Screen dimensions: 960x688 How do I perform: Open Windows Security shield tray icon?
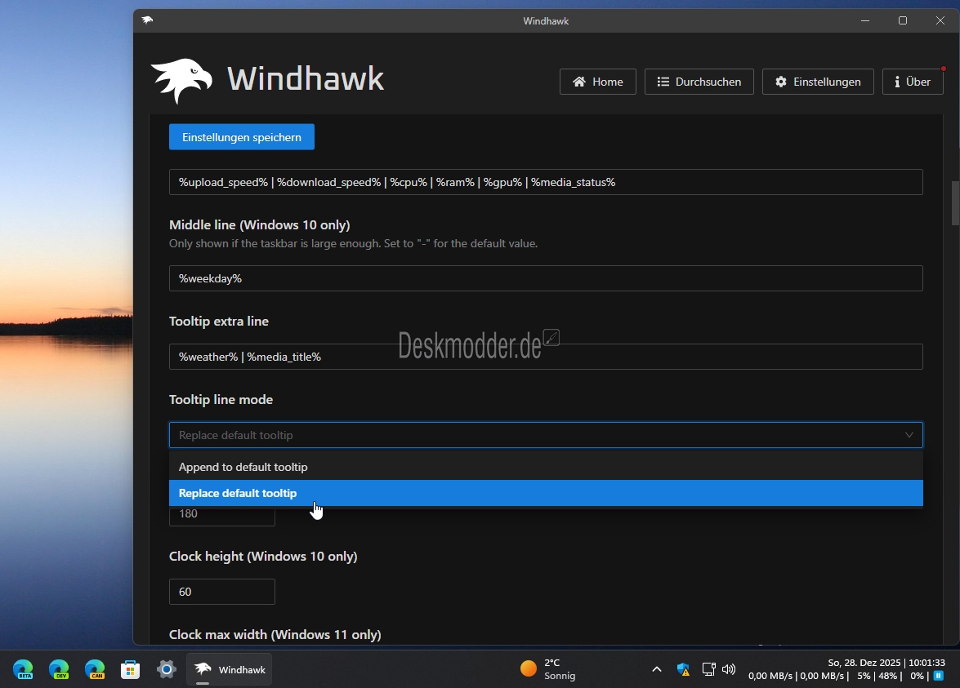point(683,669)
